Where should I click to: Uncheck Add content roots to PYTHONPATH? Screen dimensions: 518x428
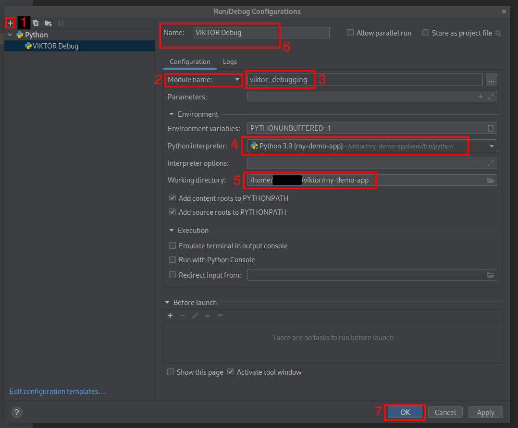(173, 198)
